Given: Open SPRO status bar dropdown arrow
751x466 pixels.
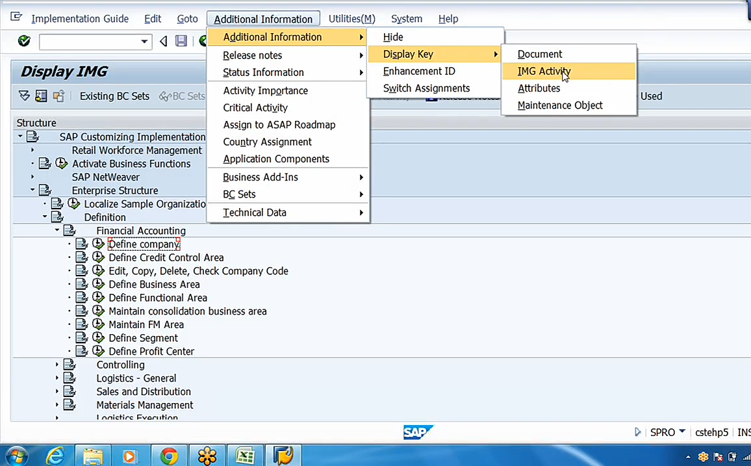Looking at the screenshot, I should point(682,431).
